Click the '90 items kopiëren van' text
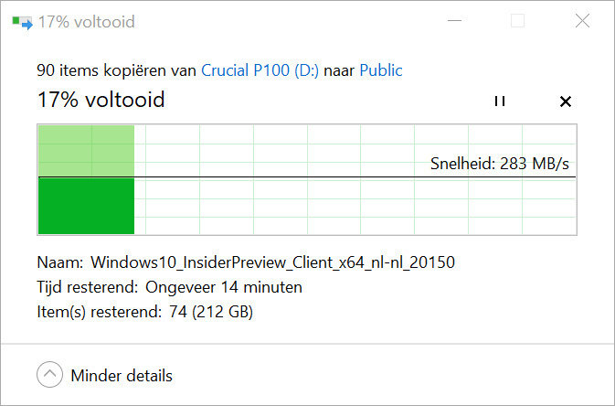 click(117, 69)
